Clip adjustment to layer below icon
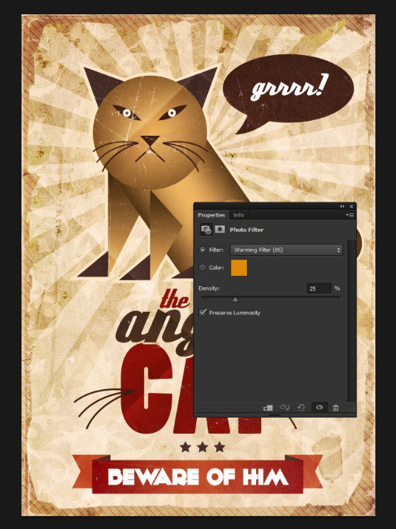The width and height of the screenshot is (396, 529). pyautogui.click(x=268, y=408)
